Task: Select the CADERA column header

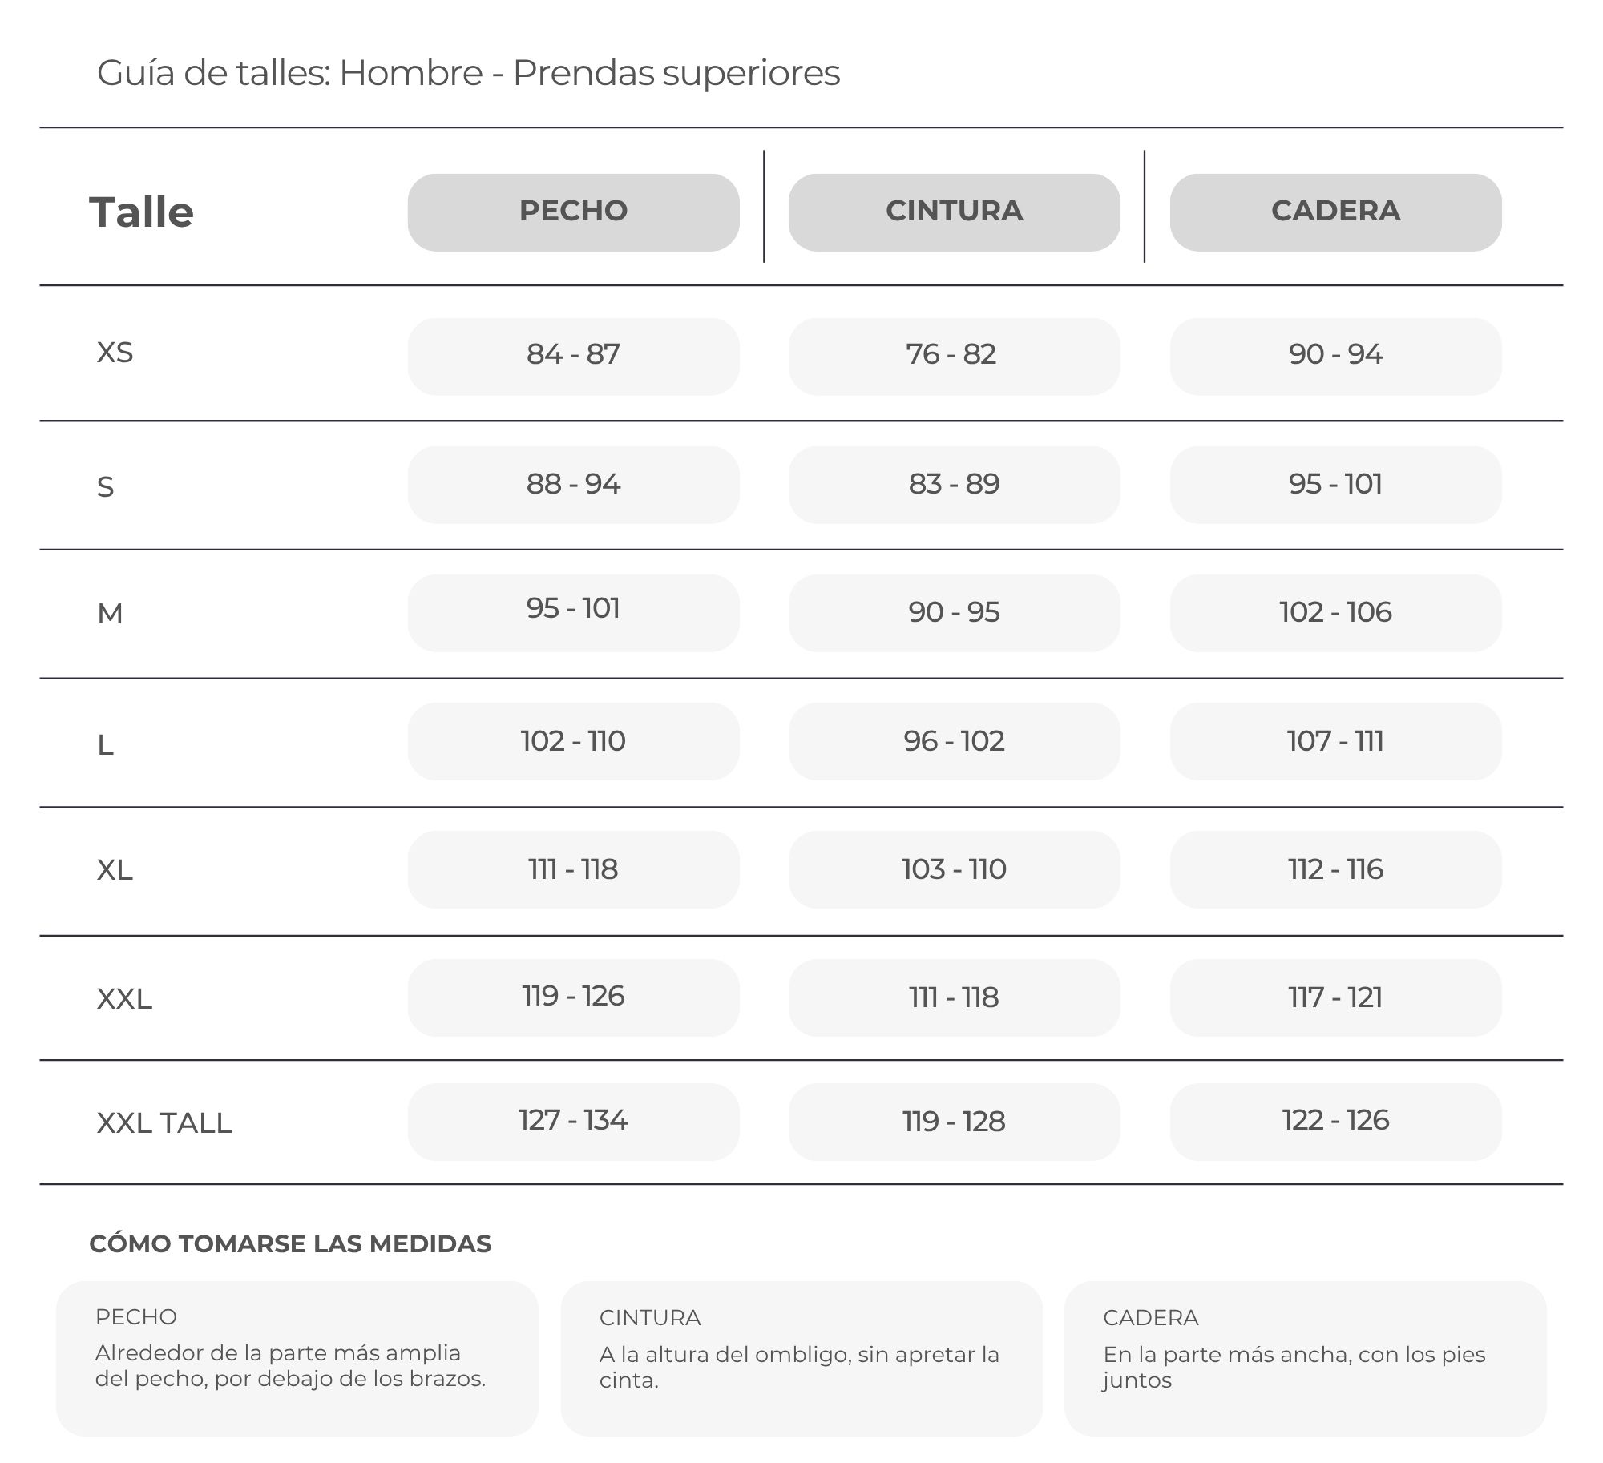Action: [x=1335, y=212]
